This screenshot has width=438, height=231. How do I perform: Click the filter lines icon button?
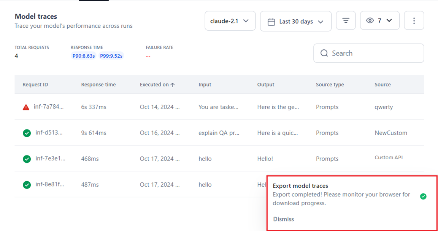346,20
